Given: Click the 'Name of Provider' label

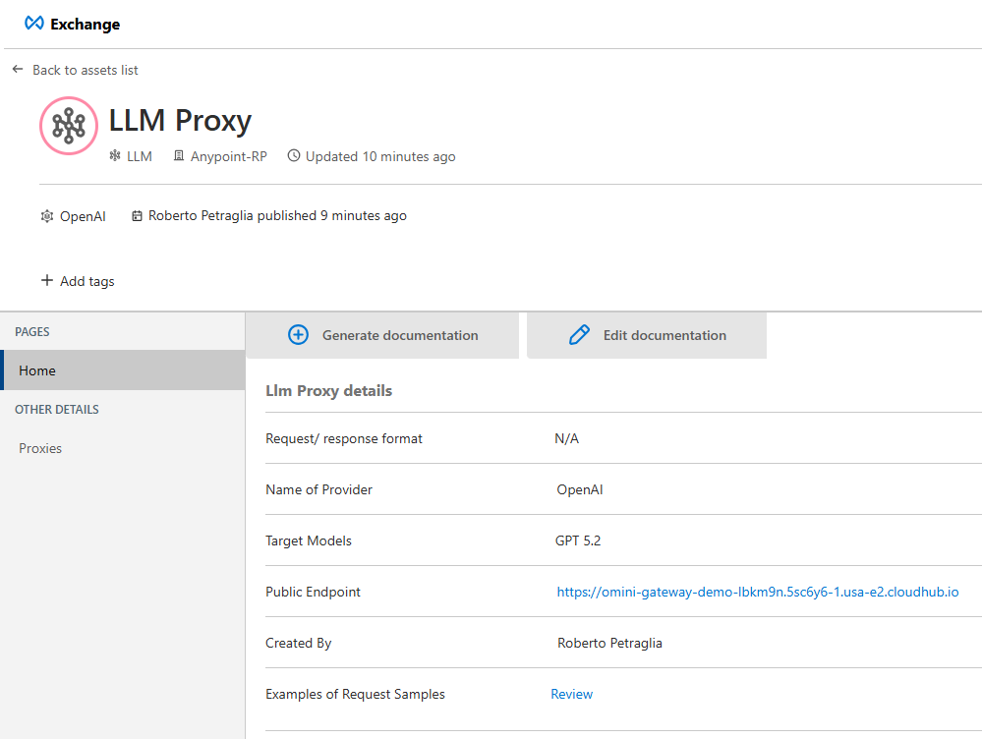Looking at the screenshot, I should click(318, 489).
